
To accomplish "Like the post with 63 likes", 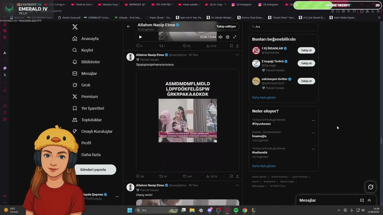I will 187,46.
